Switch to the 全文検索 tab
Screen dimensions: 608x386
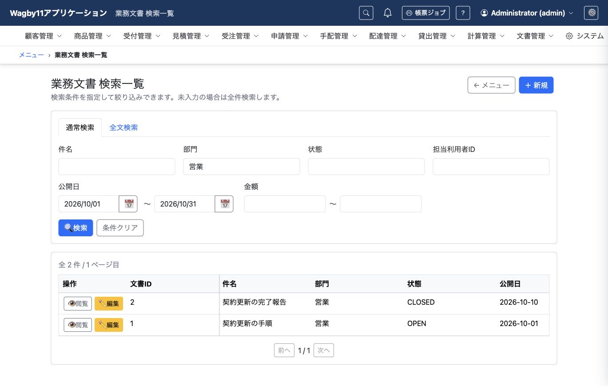tap(123, 127)
